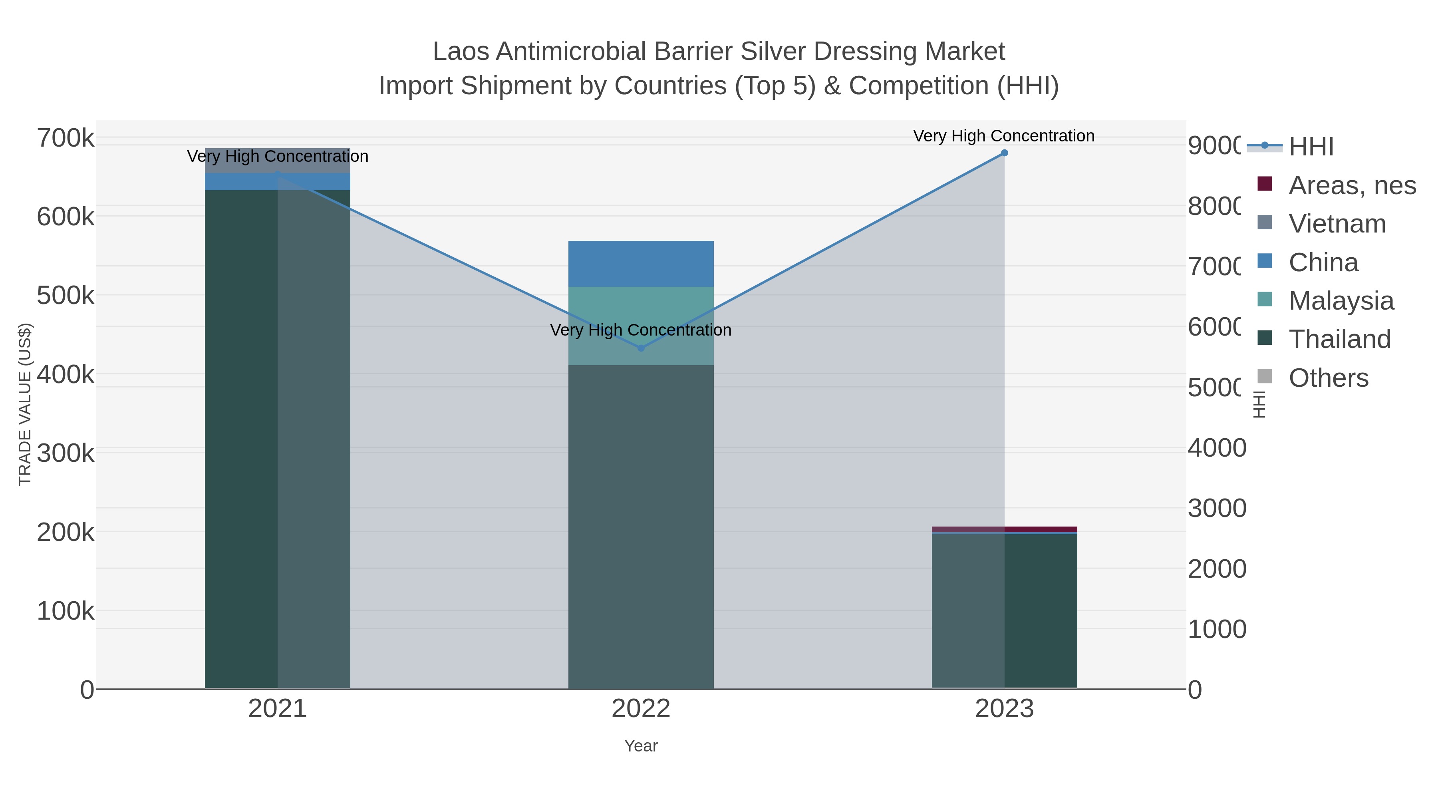
Task: Click the 700k y-axis tick label
Action: point(66,138)
